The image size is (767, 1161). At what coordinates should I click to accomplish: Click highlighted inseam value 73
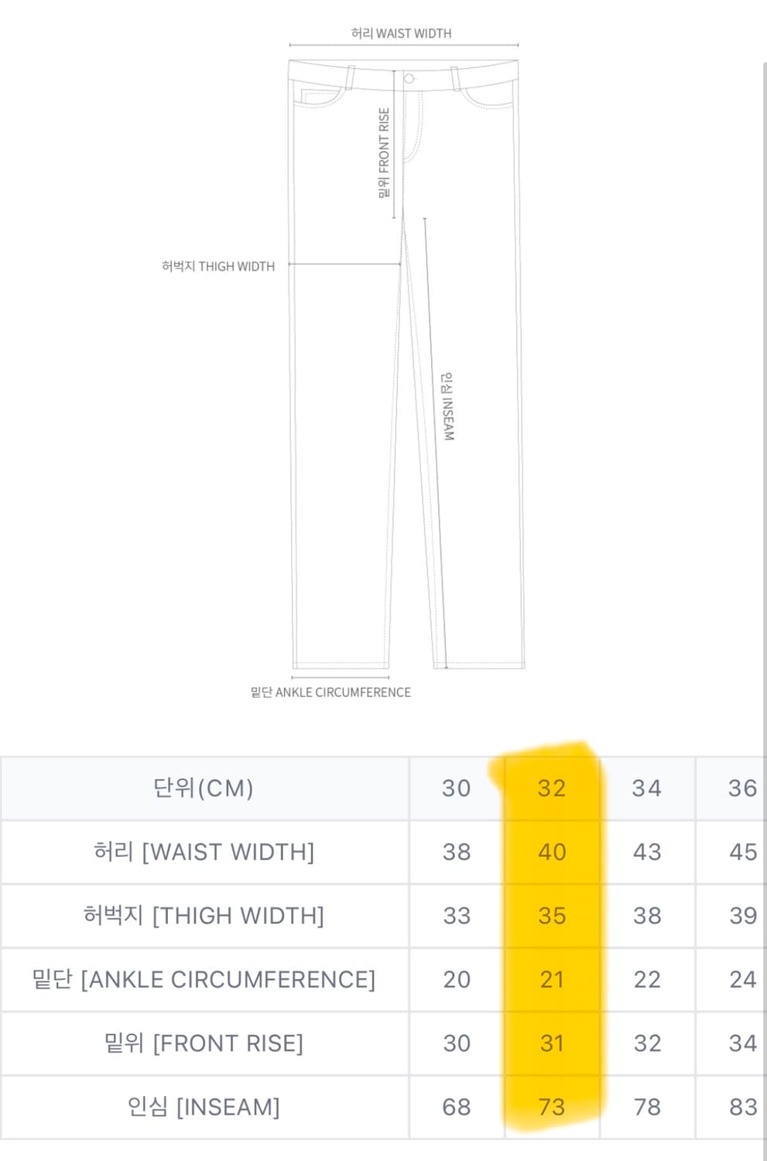point(552,1107)
